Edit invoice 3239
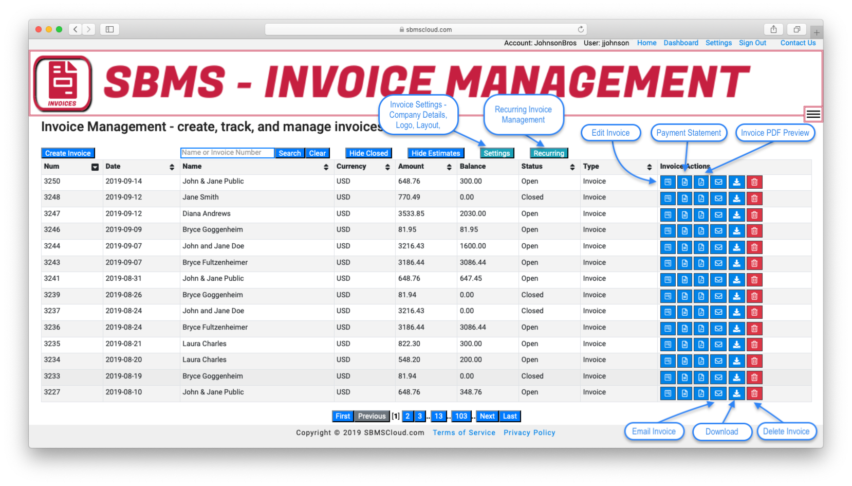The image size is (852, 486). click(668, 296)
